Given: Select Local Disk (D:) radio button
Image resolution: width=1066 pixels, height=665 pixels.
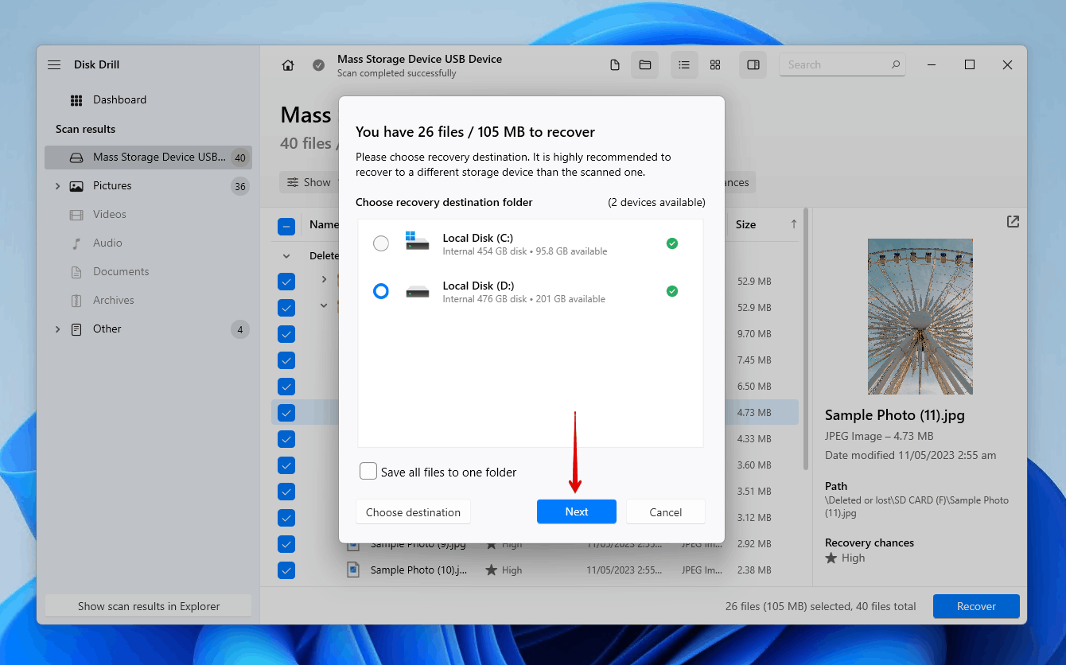Looking at the screenshot, I should 381,291.
